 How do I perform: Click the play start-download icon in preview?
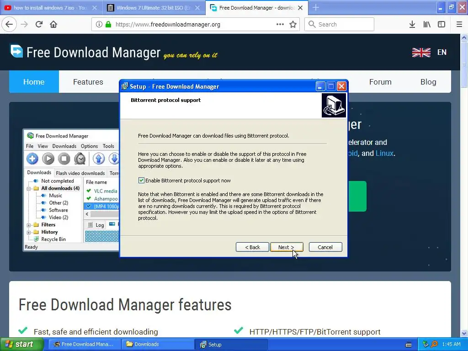tap(48, 159)
